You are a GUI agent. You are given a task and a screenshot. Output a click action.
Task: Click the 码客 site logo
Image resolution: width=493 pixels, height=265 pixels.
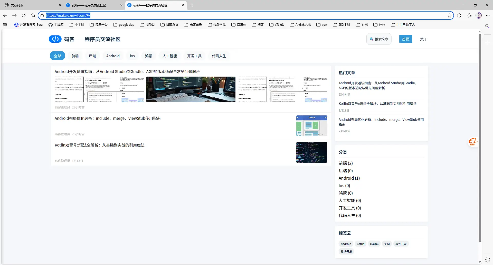tap(55, 39)
